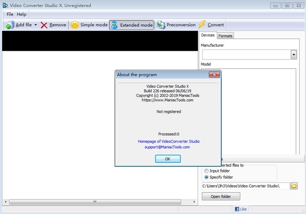
Task: Select Extended mode in toolbar
Action: coord(132,25)
